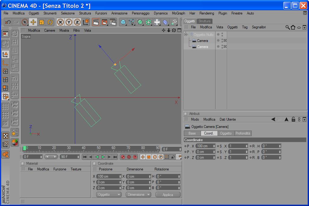This screenshot has width=309, height=206.
Task: Click stepper arrows of R.H field
Action: pos(280,146)
